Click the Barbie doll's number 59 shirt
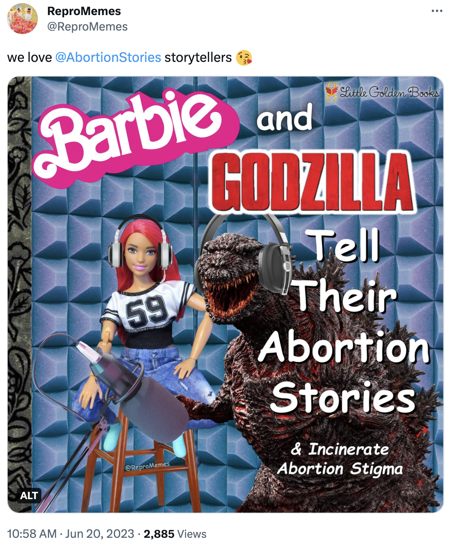455x549 pixels. [147, 309]
